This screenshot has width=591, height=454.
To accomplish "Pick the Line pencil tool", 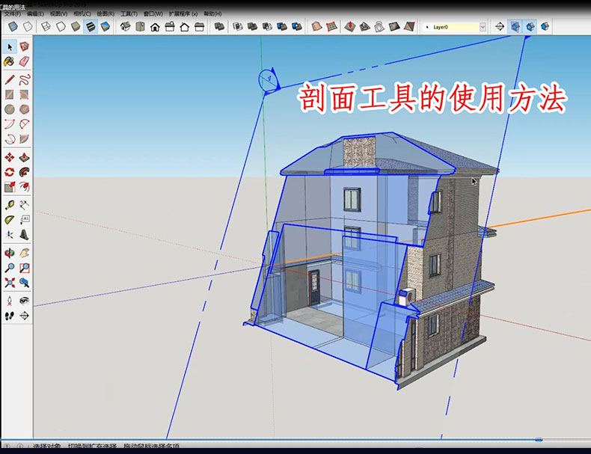I will pyautogui.click(x=10, y=79).
